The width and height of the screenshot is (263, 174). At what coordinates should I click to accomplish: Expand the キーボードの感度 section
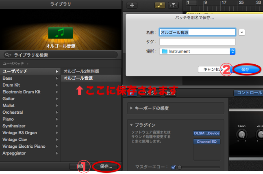[x=131, y=108]
